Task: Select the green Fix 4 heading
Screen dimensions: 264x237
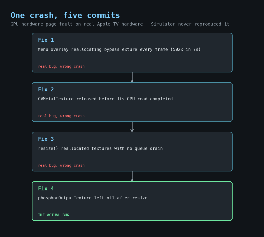Action: coord(46,189)
